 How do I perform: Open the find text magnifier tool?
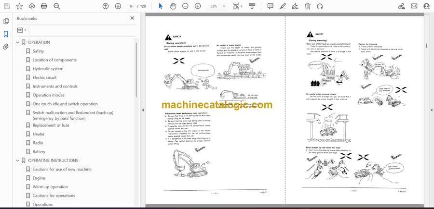point(57,6)
